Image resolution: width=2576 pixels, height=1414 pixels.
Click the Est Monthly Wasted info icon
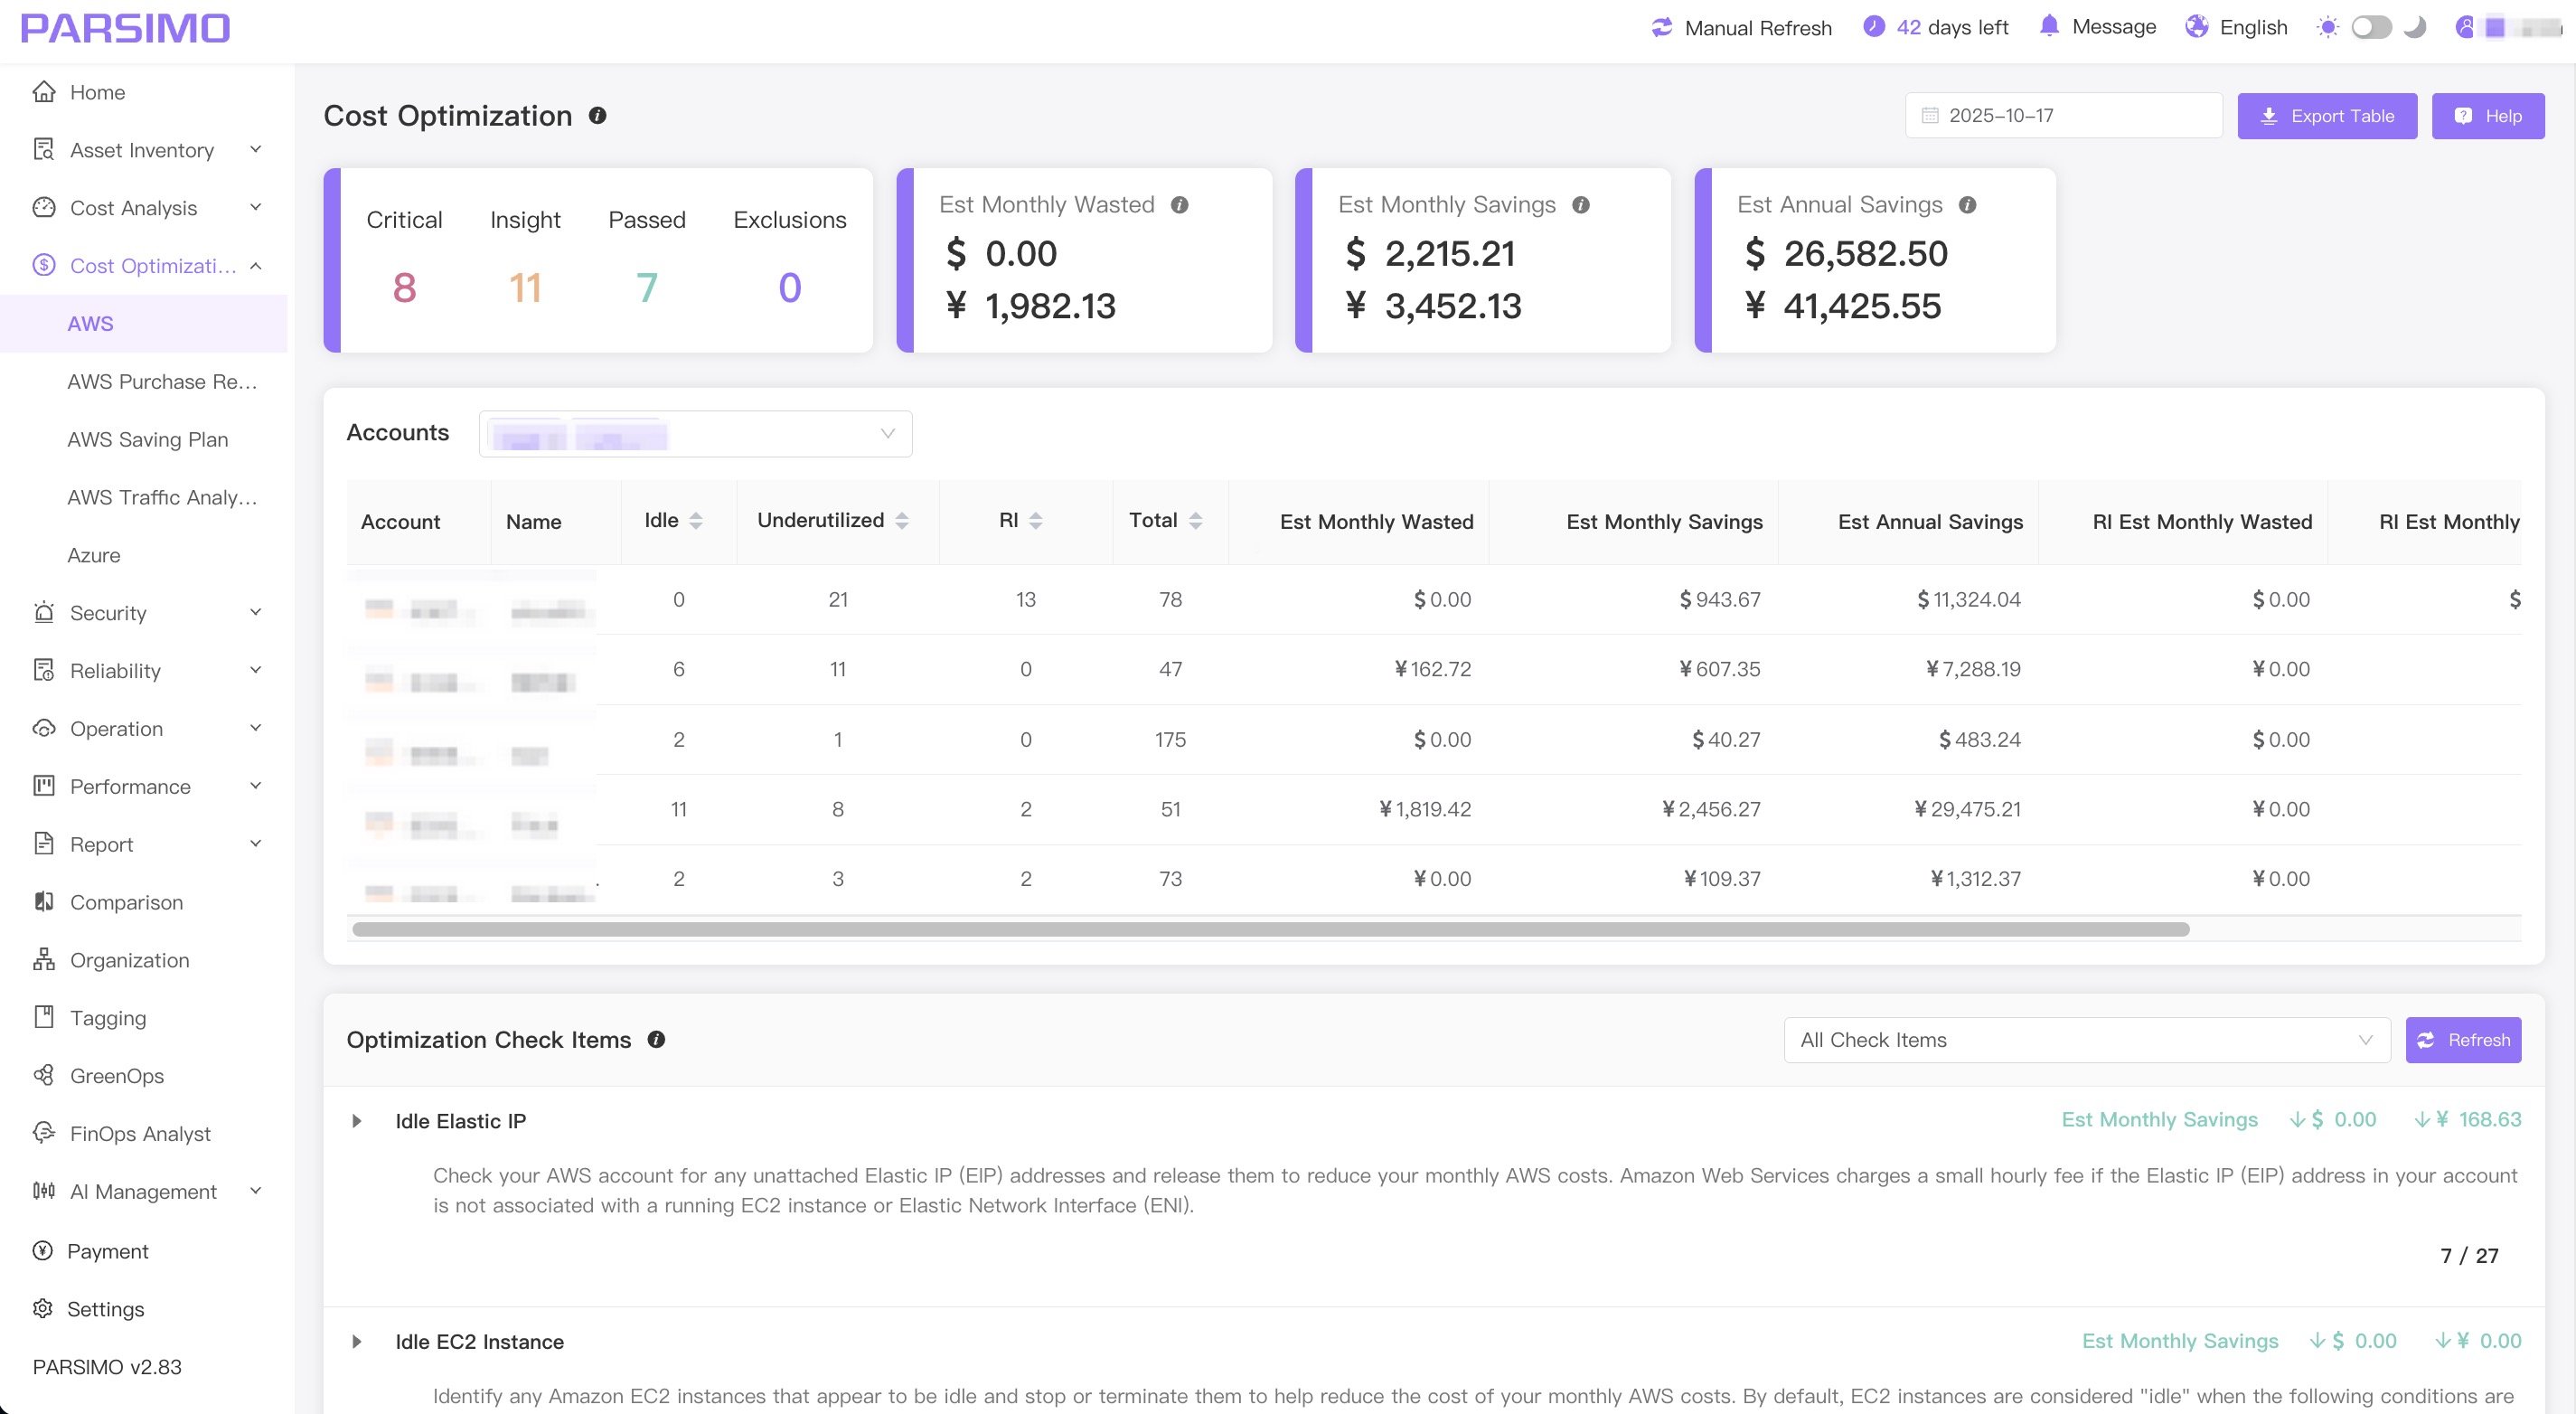pos(1179,205)
